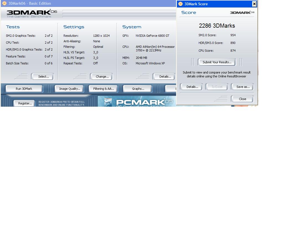307x236 pixels.
Task: Click the GFX value NVIDIA GeForce 6800 GT
Action: (x=152, y=36)
